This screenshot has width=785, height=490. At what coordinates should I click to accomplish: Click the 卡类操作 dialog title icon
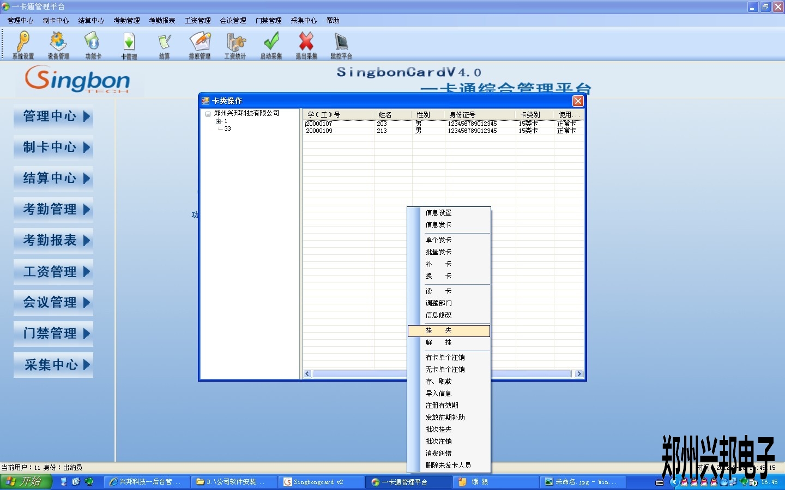pyautogui.click(x=206, y=101)
